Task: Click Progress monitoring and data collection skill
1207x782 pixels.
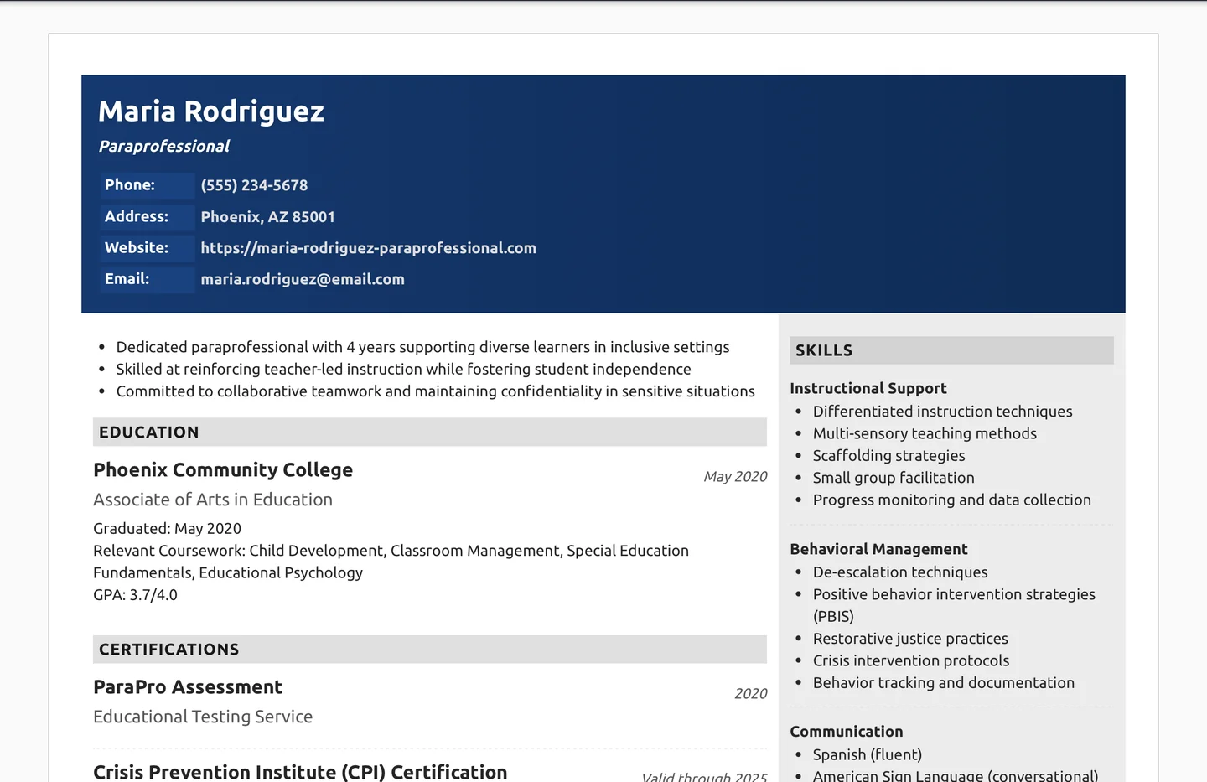Action: pyautogui.click(x=951, y=500)
